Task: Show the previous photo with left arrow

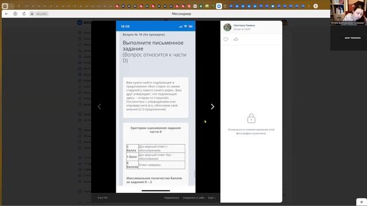Action: [x=99, y=106]
